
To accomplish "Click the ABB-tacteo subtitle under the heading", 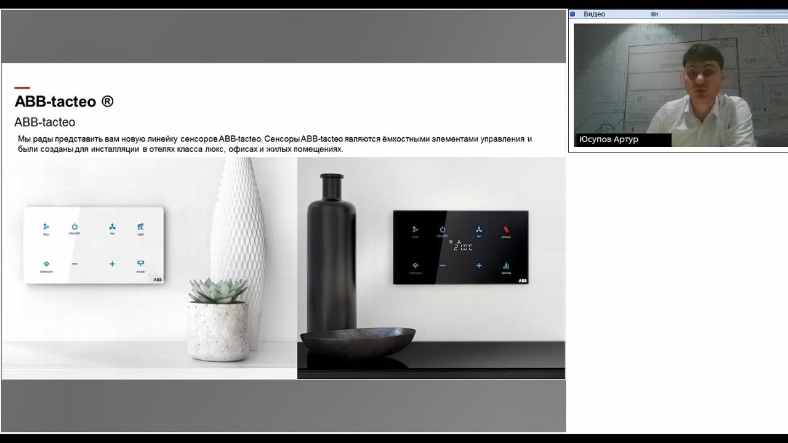I will pos(45,122).
